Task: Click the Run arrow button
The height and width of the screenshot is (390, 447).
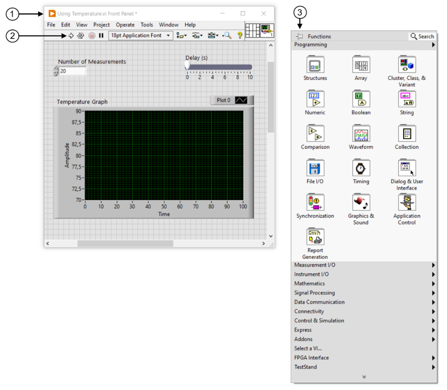Action: click(71, 36)
